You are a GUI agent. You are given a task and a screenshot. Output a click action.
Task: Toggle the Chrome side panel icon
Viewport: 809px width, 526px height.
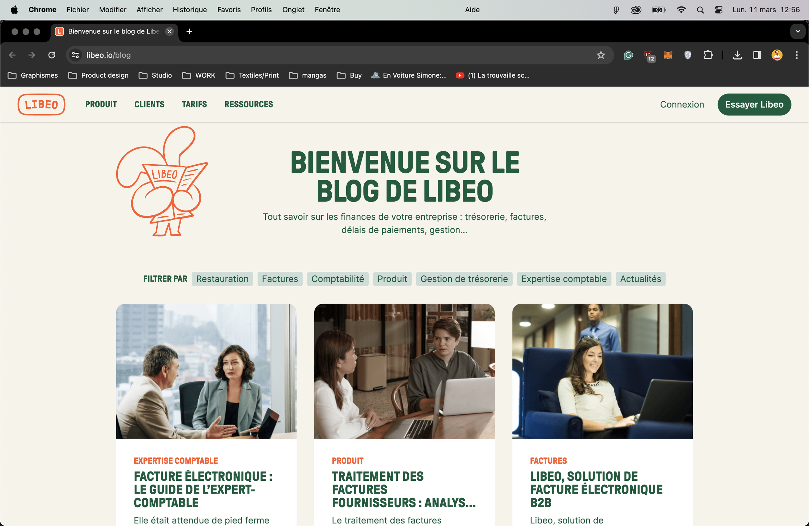tap(757, 55)
